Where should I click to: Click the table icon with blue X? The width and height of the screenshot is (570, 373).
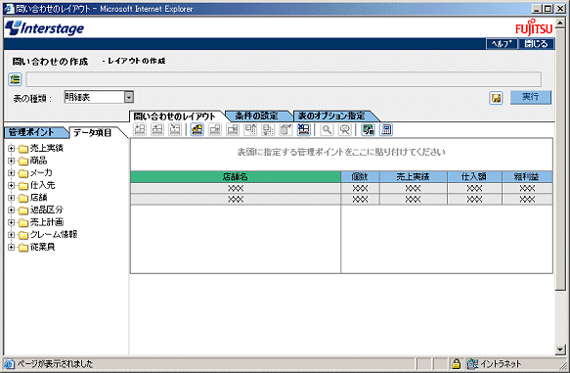[303, 129]
